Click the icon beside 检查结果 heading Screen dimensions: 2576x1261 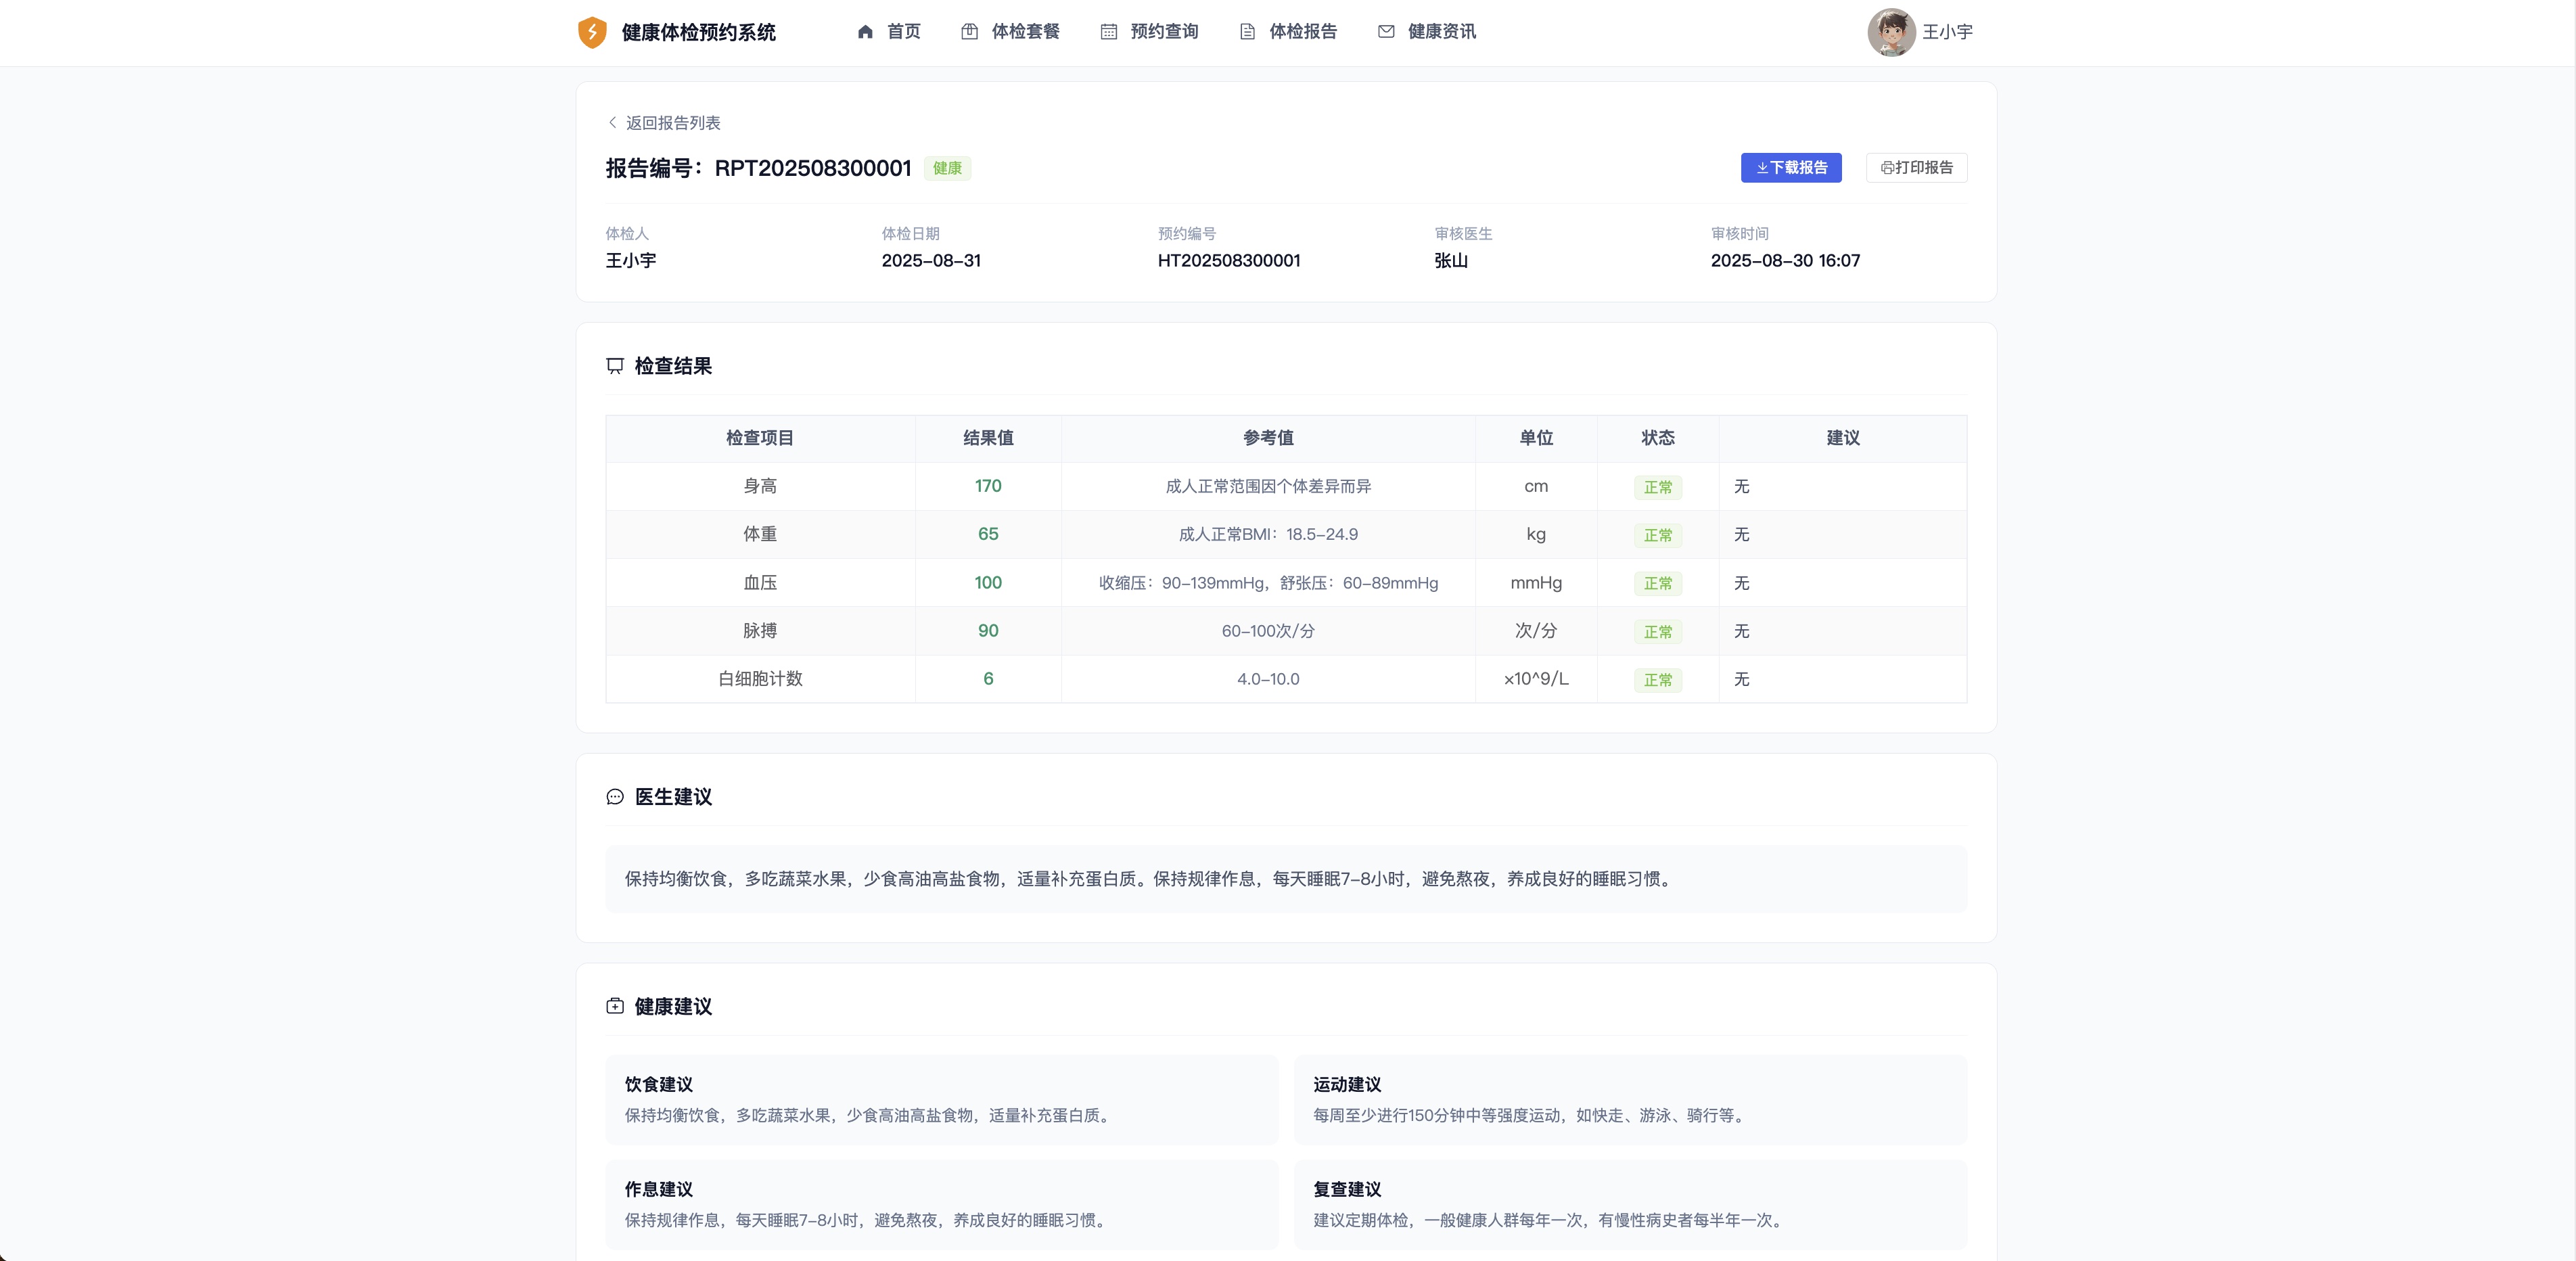615,366
